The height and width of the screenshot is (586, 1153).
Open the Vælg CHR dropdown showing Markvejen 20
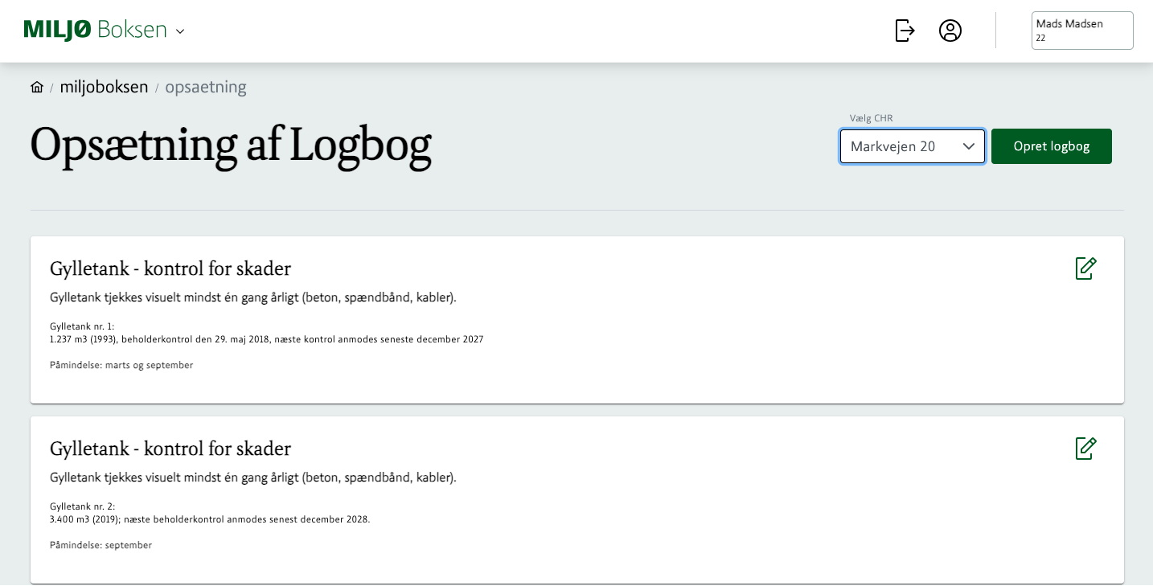coord(912,146)
